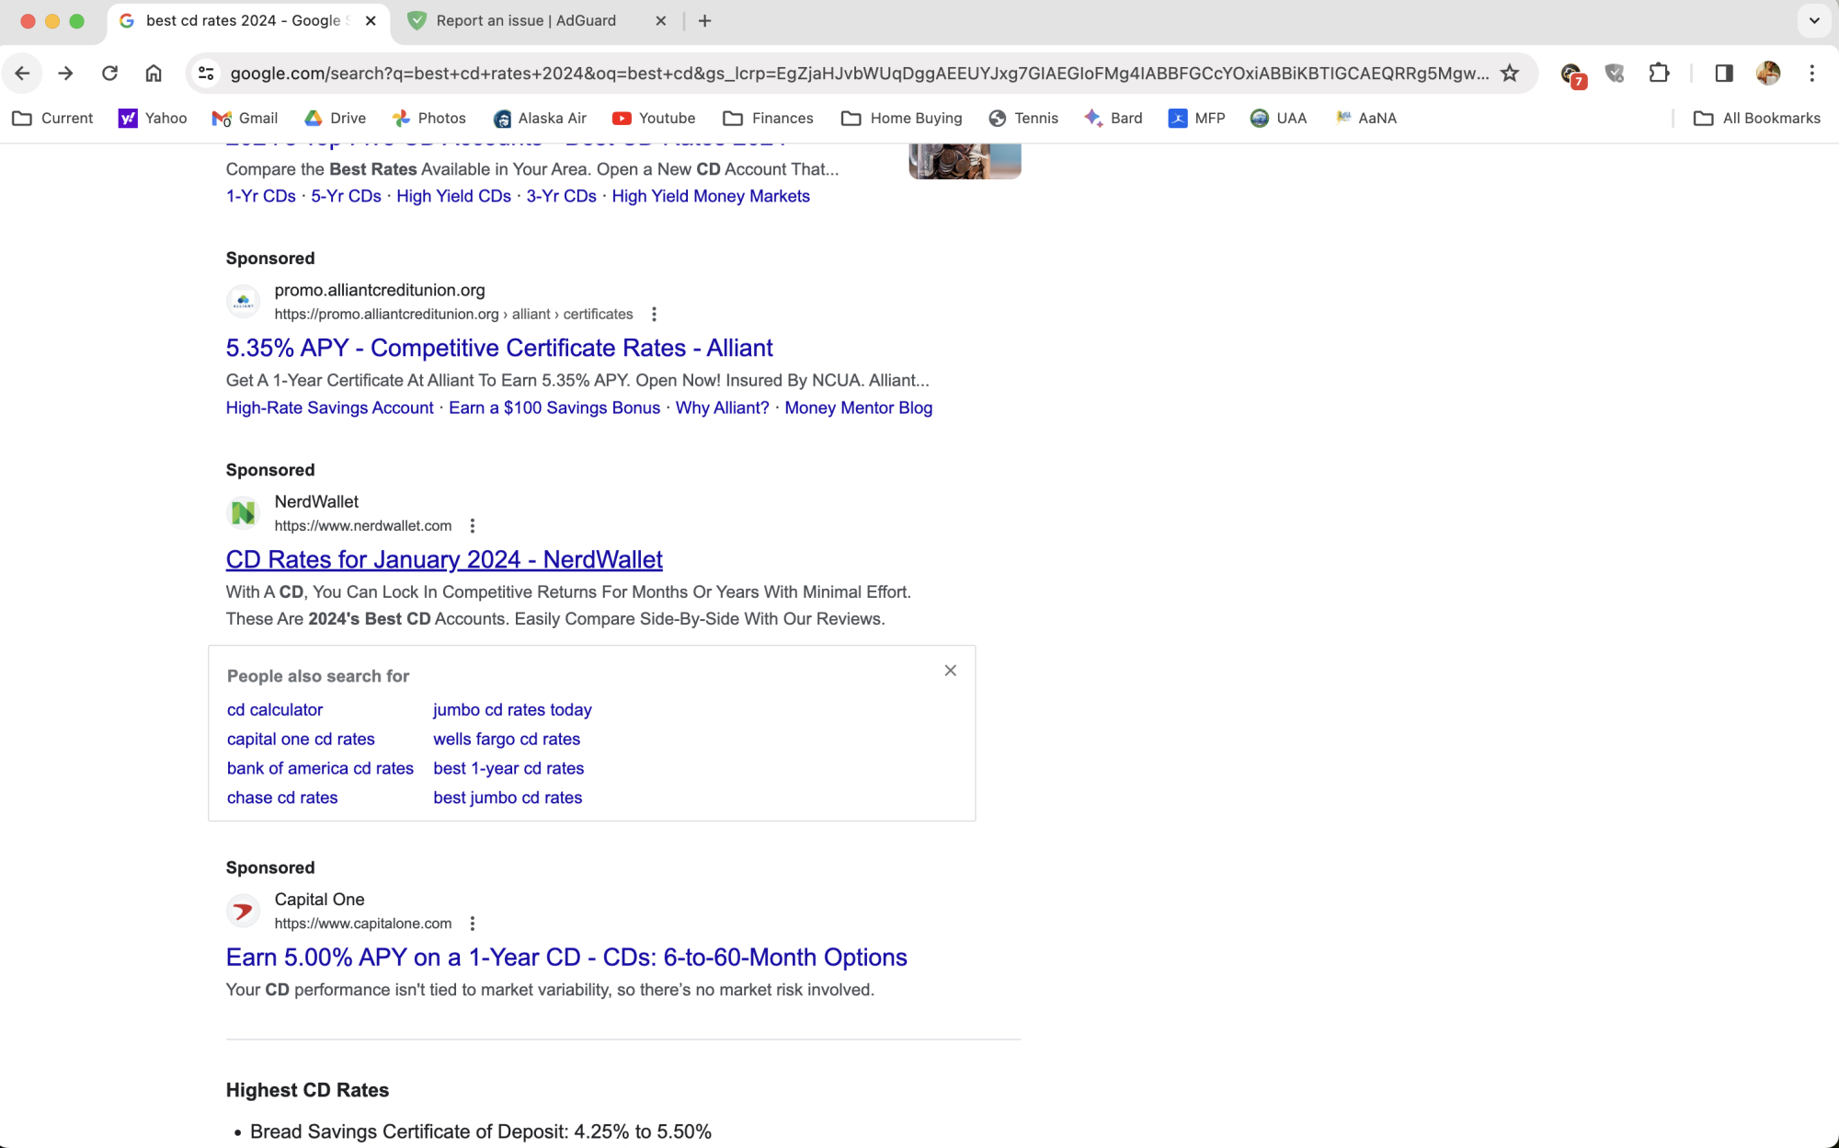Viewport: 1839px width, 1148px height.
Task: Open the Google Drive bookmark
Action: tap(335, 118)
